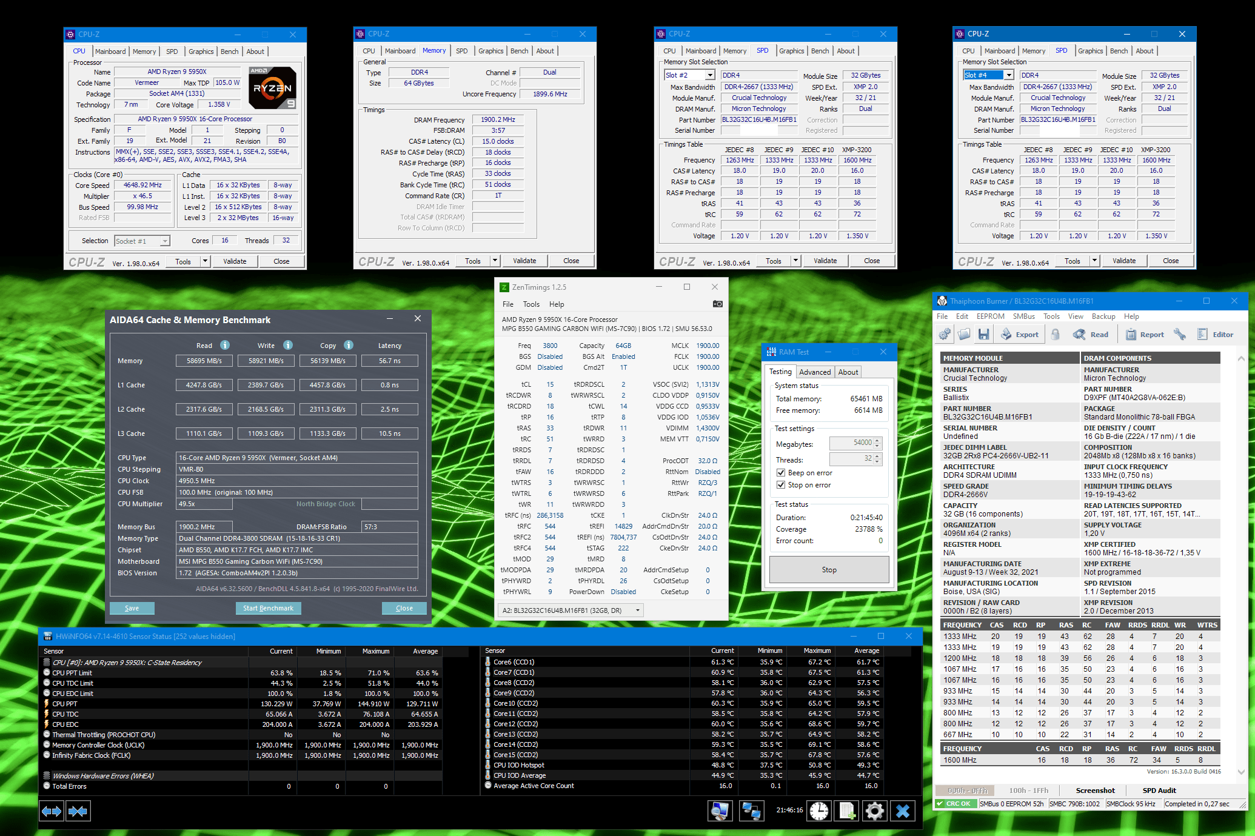Switch to About tab in RAM Test

[x=848, y=372]
